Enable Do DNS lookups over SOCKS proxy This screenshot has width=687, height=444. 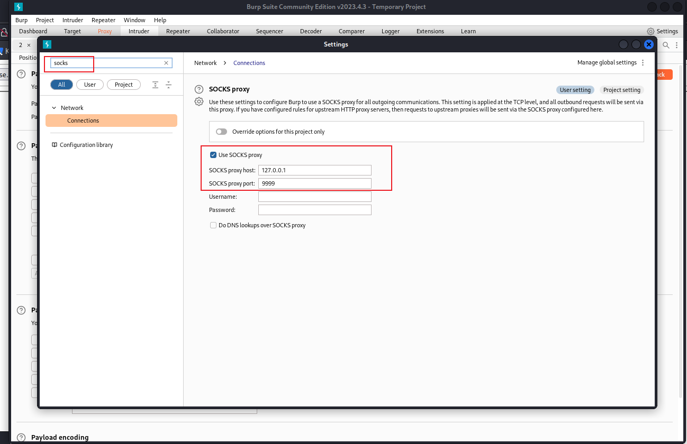pos(213,225)
